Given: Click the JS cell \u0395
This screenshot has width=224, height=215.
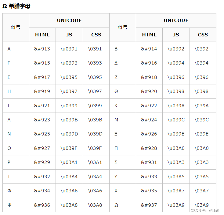Looking at the screenshot, I should pos(69,77).
